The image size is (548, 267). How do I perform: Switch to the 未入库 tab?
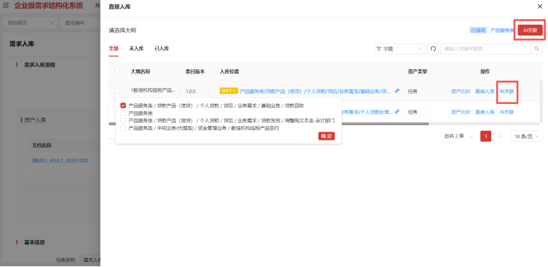tap(136, 49)
